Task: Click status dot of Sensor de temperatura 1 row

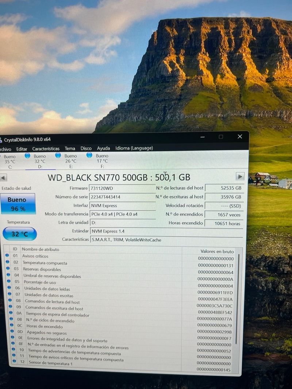Action: pos(14,361)
